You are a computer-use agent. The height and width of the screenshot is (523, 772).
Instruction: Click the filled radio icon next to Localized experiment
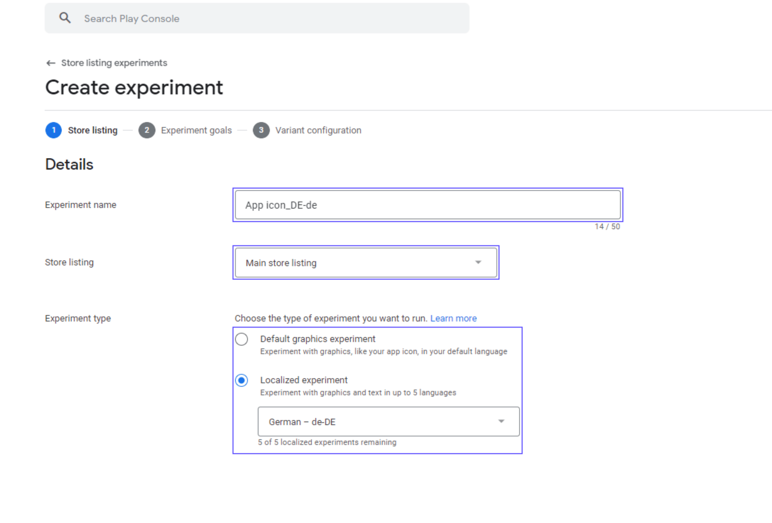[x=241, y=380]
